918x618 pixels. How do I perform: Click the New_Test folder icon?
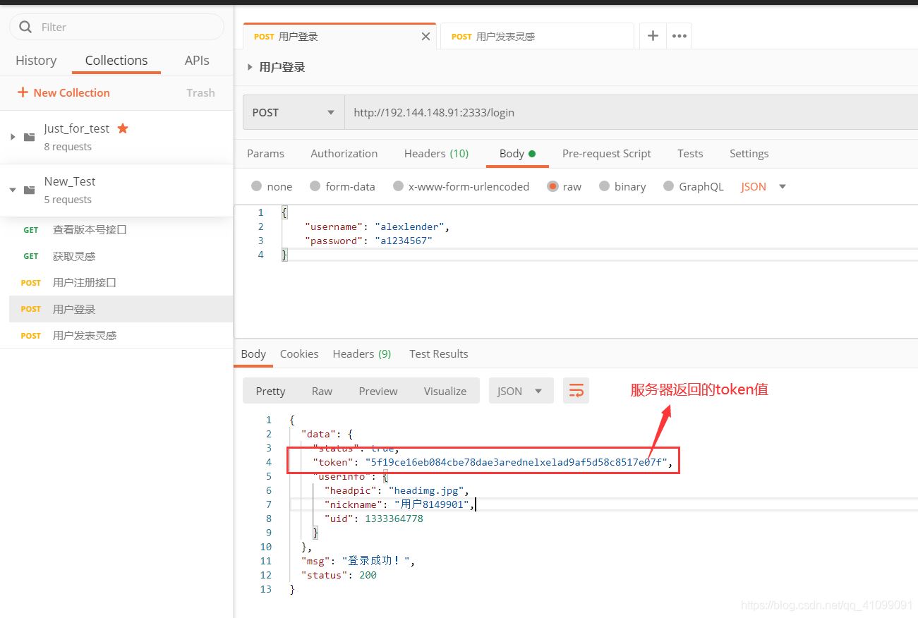point(29,190)
